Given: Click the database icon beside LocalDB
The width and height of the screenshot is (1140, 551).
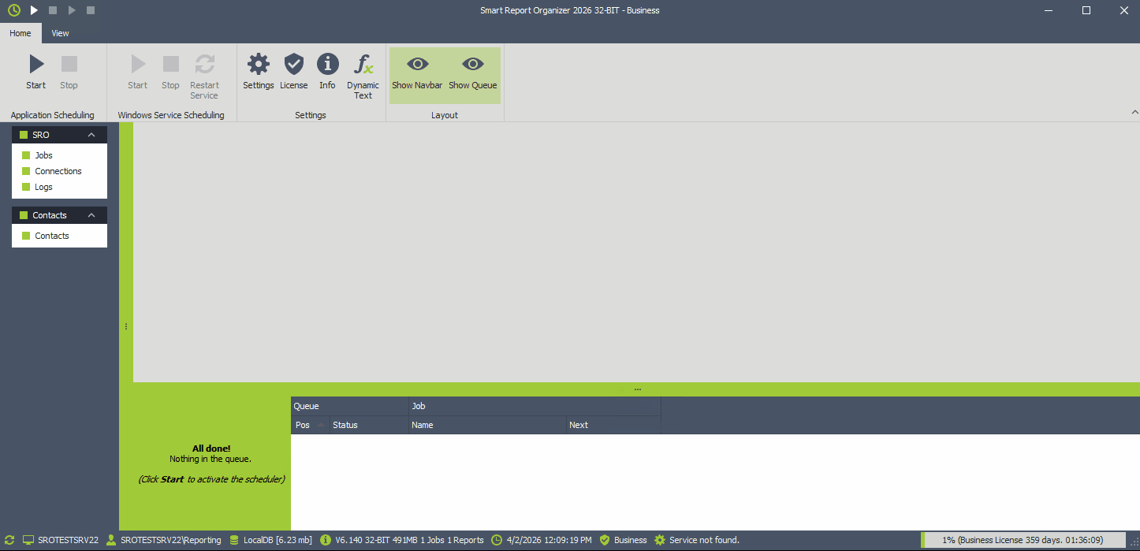Looking at the screenshot, I should tap(234, 540).
